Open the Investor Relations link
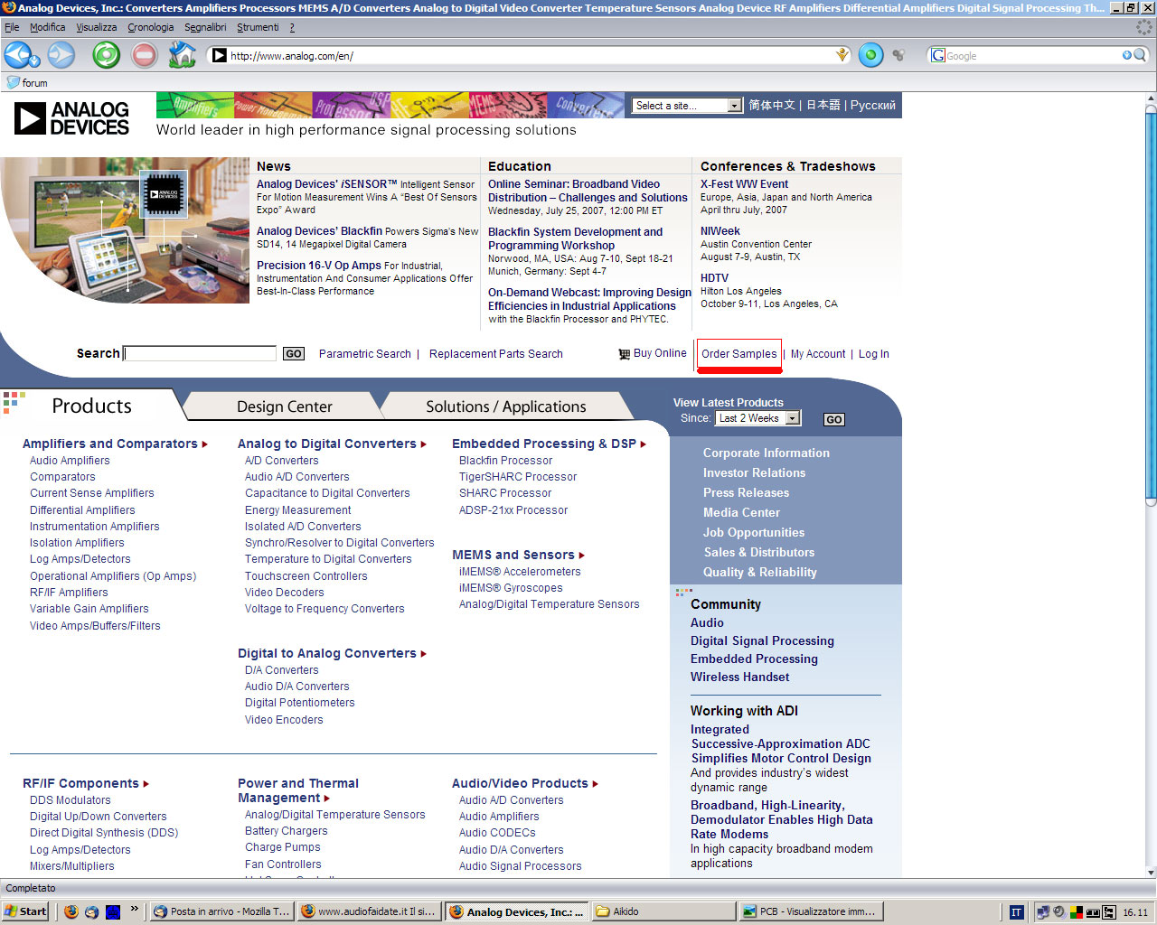The image size is (1157, 925). (x=754, y=473)
